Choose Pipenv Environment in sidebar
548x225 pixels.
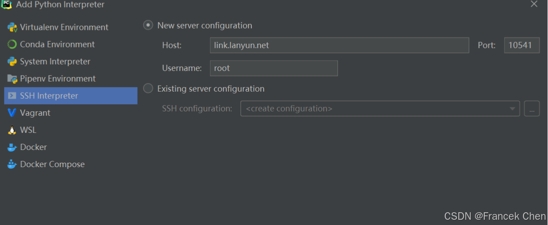71,79
